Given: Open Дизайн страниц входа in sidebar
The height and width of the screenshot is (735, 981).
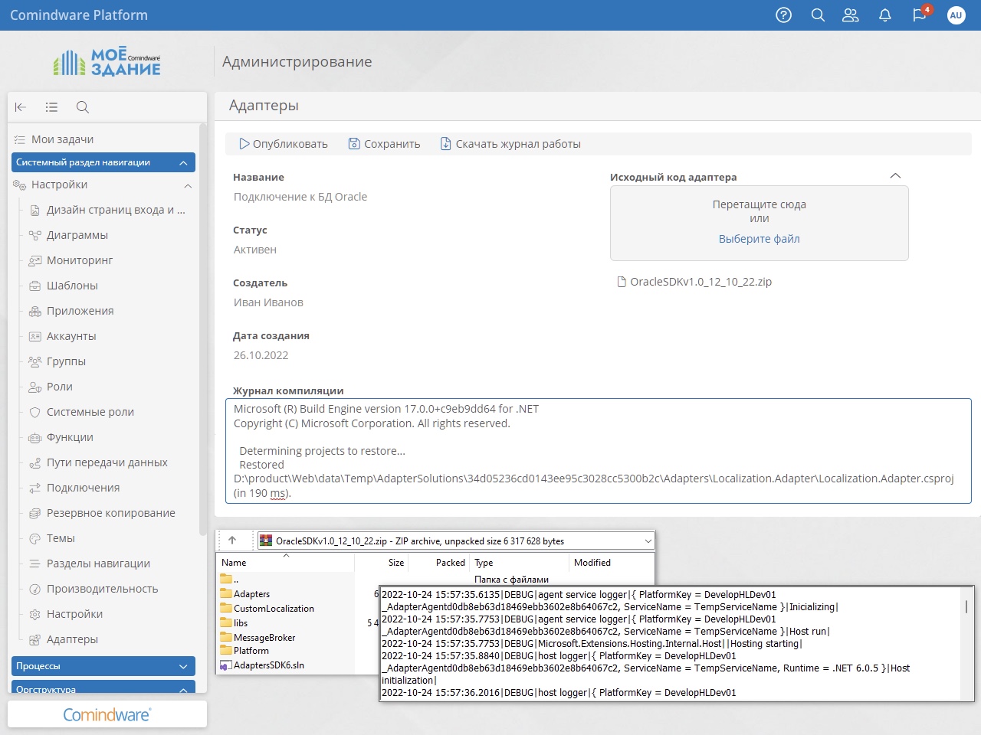Looking at the screenshot, I should point(116,210).
